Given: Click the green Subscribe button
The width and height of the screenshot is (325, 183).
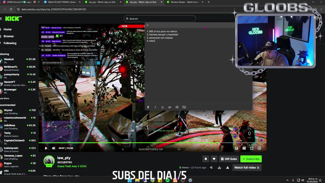Looking at the screenshot, I should tap(251, 159).
